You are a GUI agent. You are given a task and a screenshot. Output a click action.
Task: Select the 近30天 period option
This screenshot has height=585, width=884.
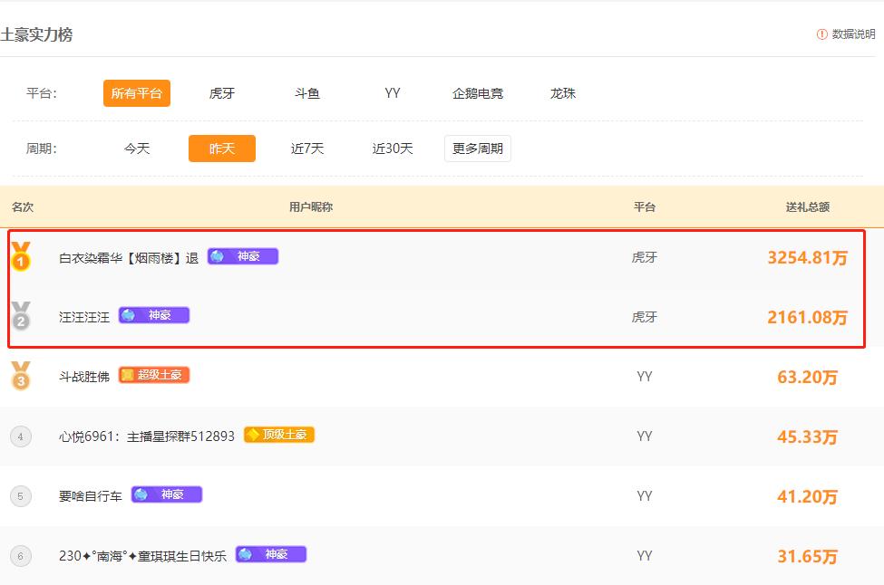pos(393,149)
